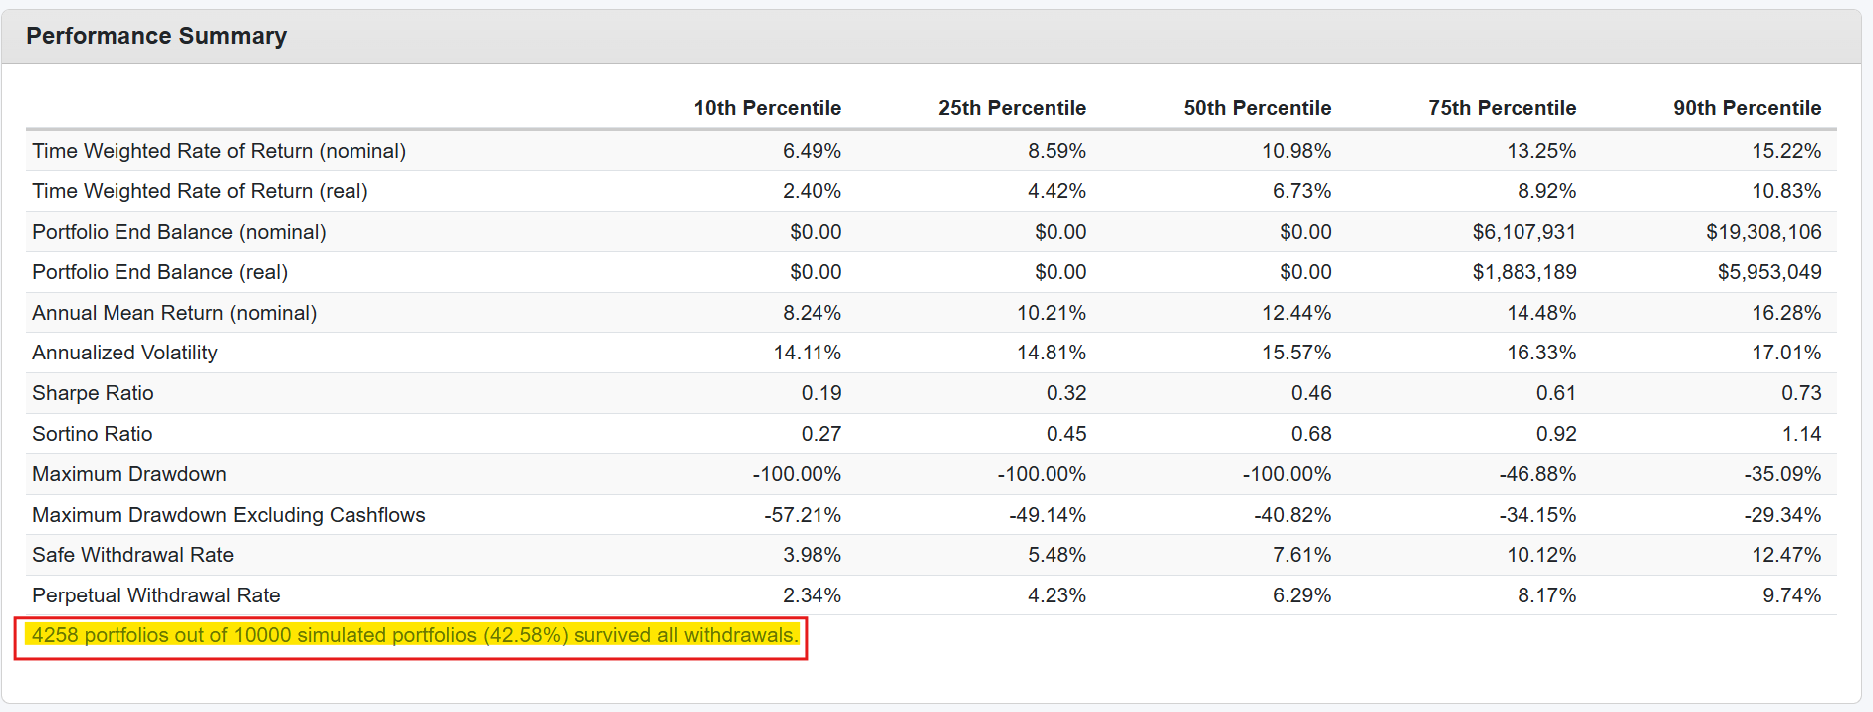Click the Performance Summary panel heading
Screen dimensions: 1873x712
click(x=156, y=36)
